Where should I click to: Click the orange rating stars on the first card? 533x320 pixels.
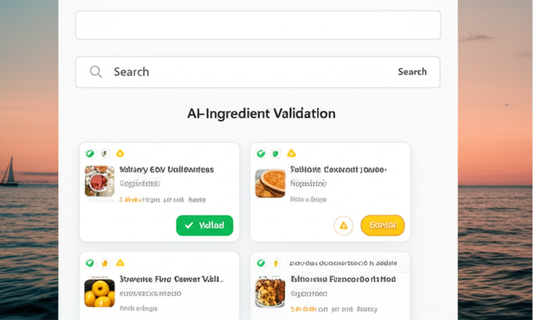click(133, 199)
